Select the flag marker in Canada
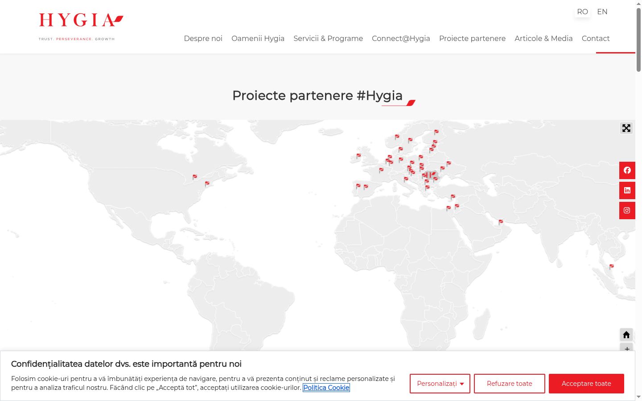Screen dimensions: 642x401 [x=194, y=177]
